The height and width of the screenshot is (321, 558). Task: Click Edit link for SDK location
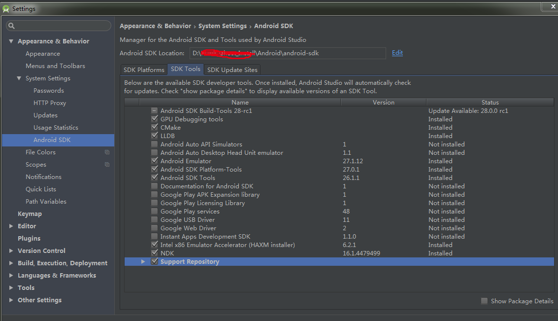pos(397,53)
